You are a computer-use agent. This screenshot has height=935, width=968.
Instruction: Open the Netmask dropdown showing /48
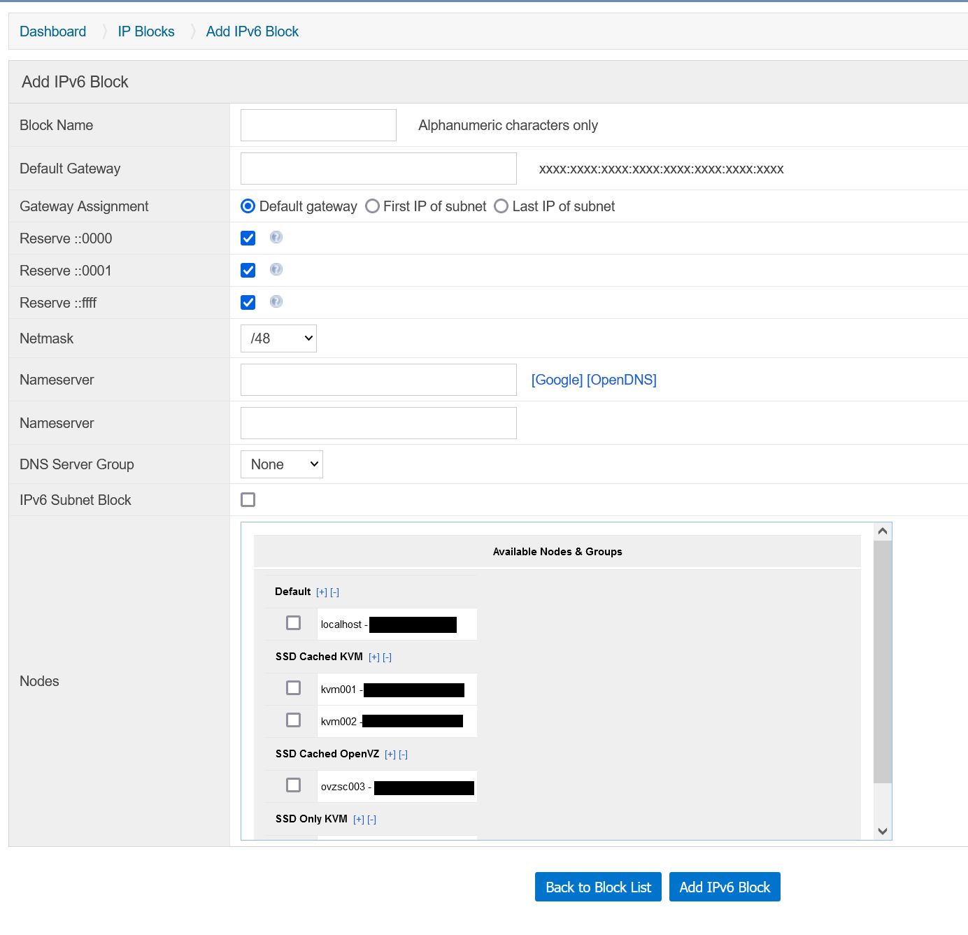278,338
